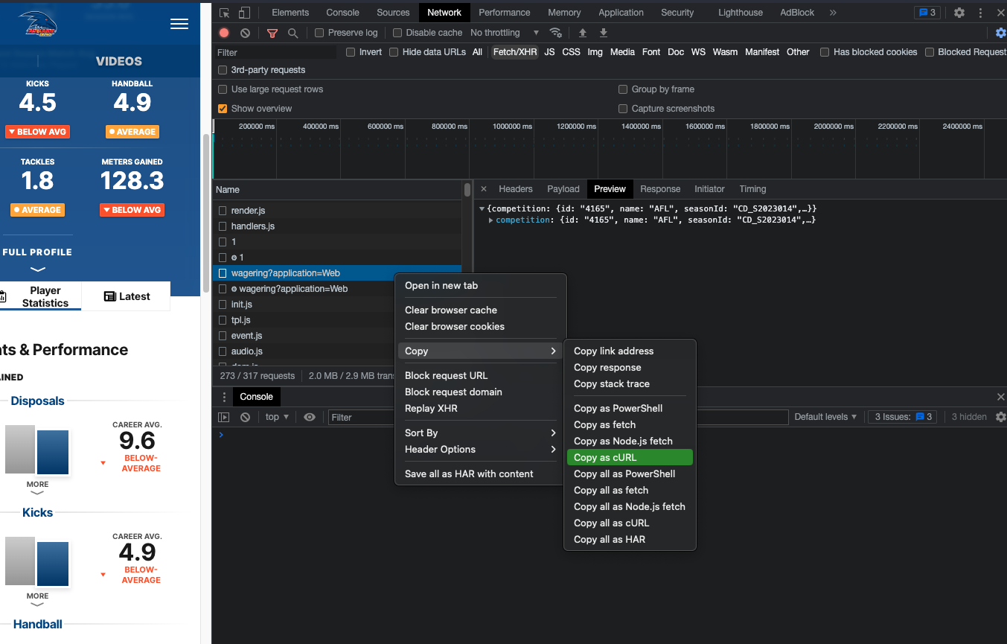
Task: Create live expression eye icon
Action: coord(310,417)
